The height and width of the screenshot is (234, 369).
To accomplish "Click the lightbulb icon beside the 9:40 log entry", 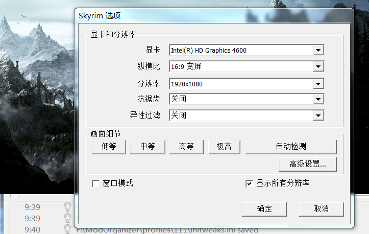I will click(x=67, y=229).
